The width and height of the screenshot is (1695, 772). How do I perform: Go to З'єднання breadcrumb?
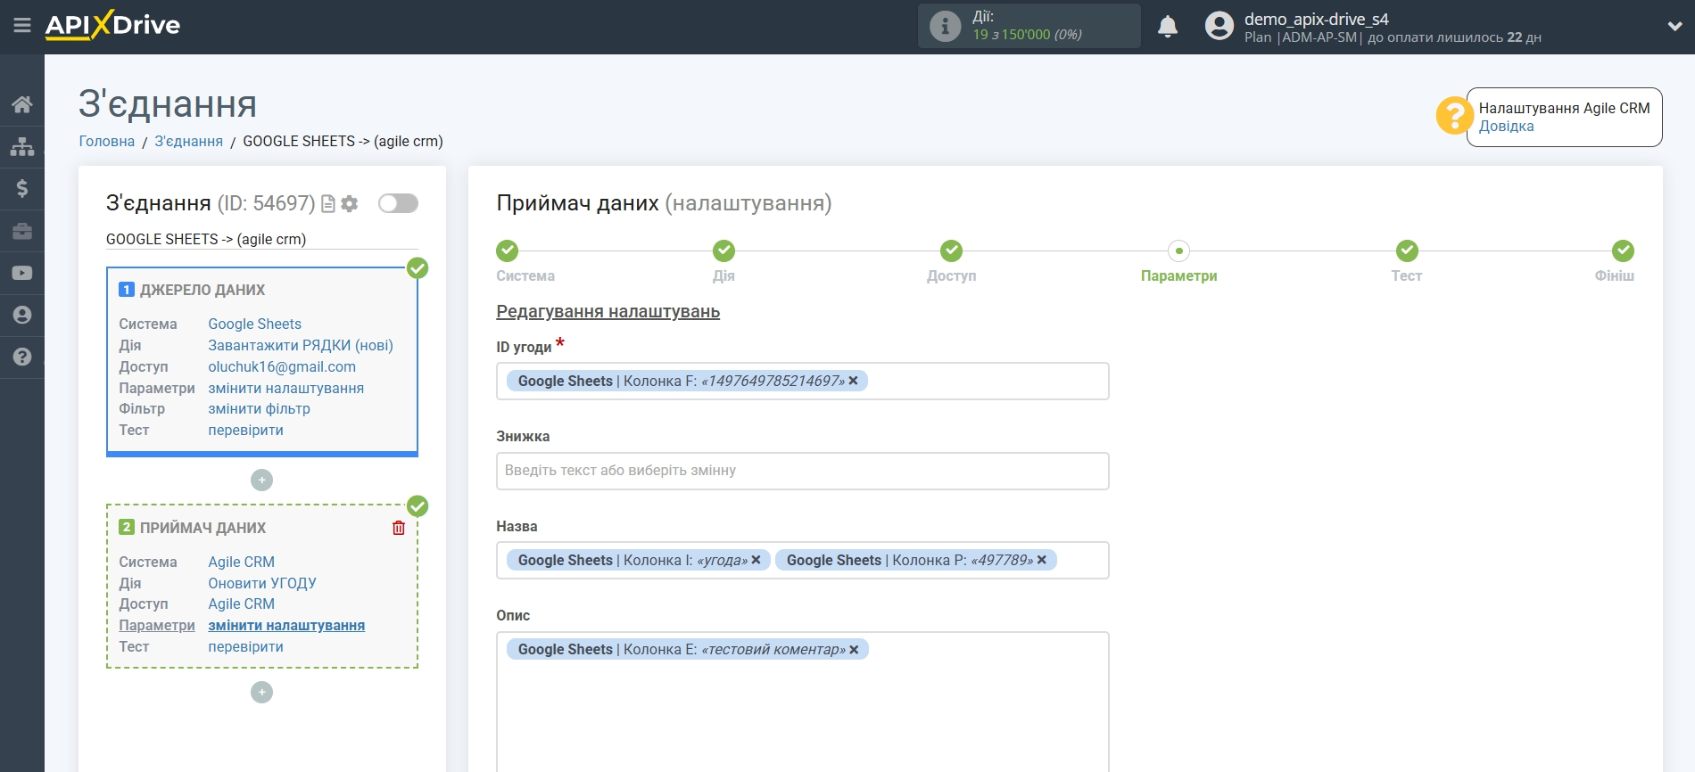[188, 141]
